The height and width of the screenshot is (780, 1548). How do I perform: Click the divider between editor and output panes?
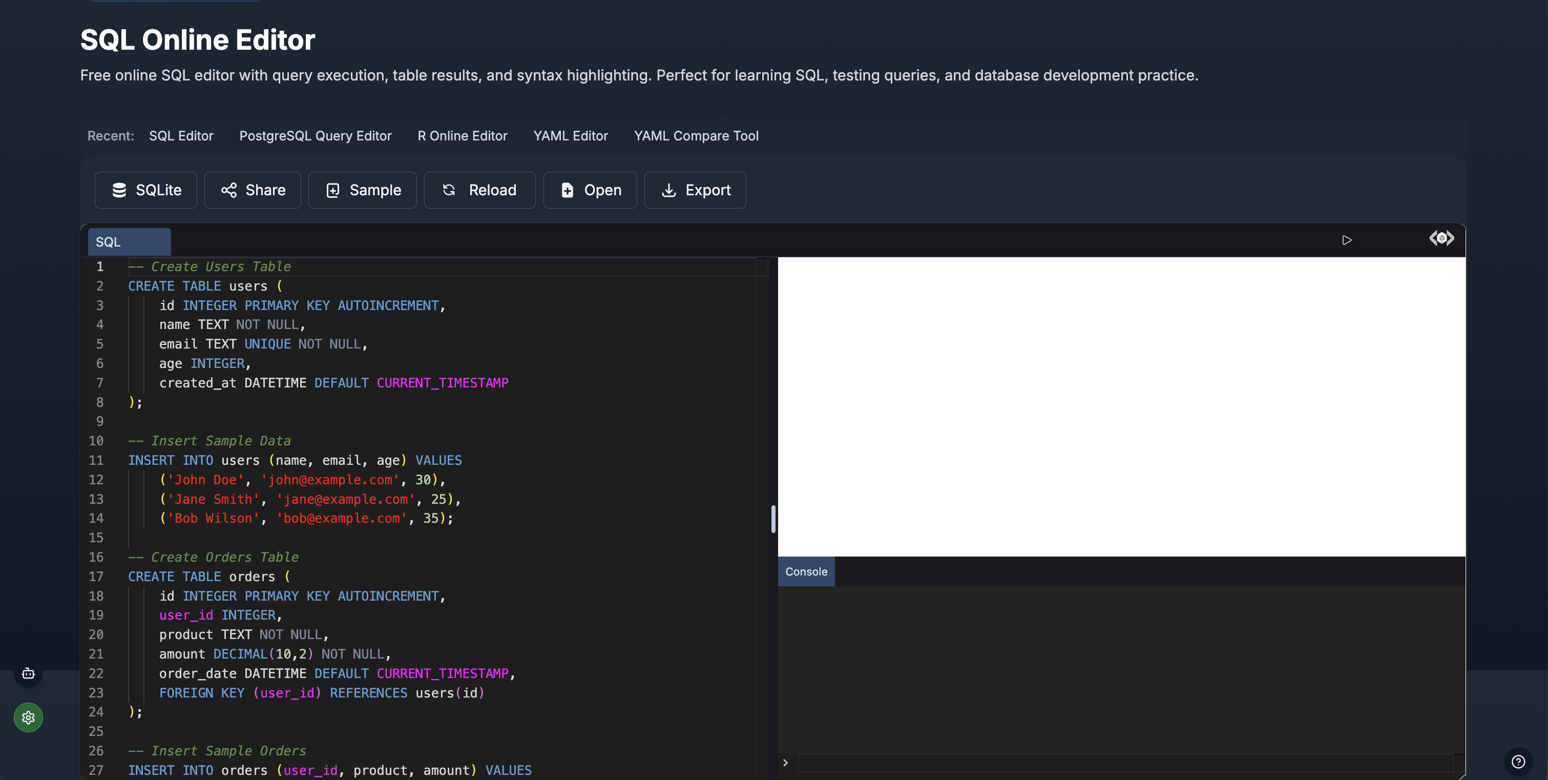point(773,520)
